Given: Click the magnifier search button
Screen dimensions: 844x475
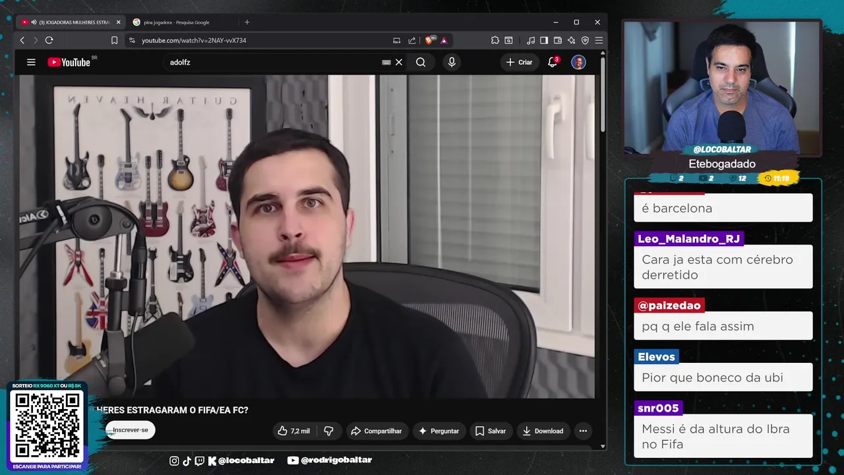Looking at the screenshot, I should [421, 62].
